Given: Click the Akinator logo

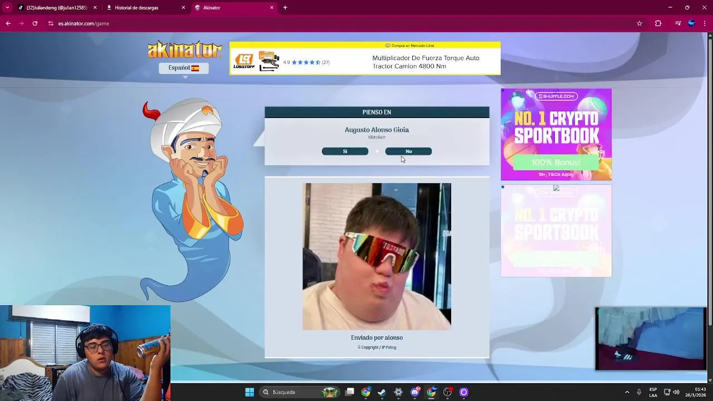Looking at the screenshot, I should [x=184, y=50].
